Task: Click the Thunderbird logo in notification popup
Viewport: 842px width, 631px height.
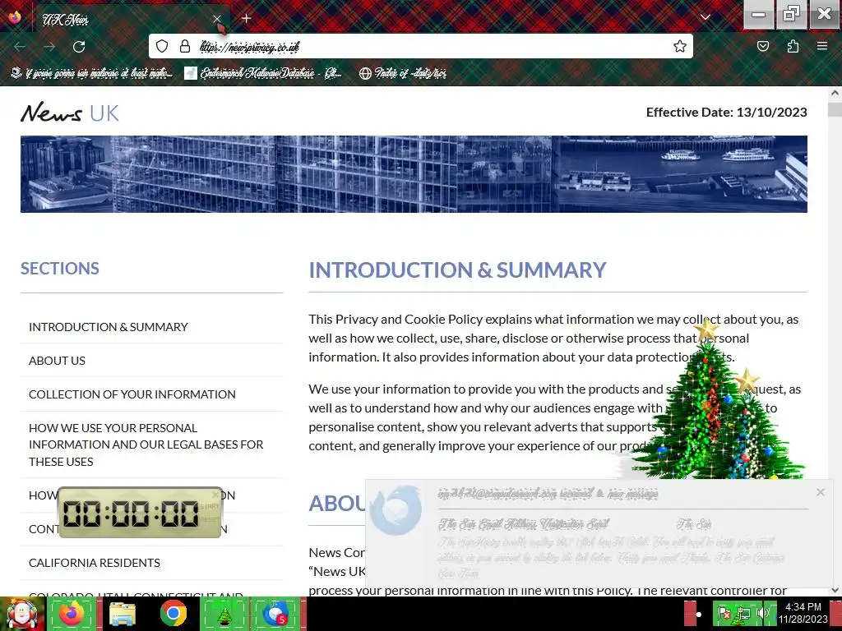Action: click(396, 510)
